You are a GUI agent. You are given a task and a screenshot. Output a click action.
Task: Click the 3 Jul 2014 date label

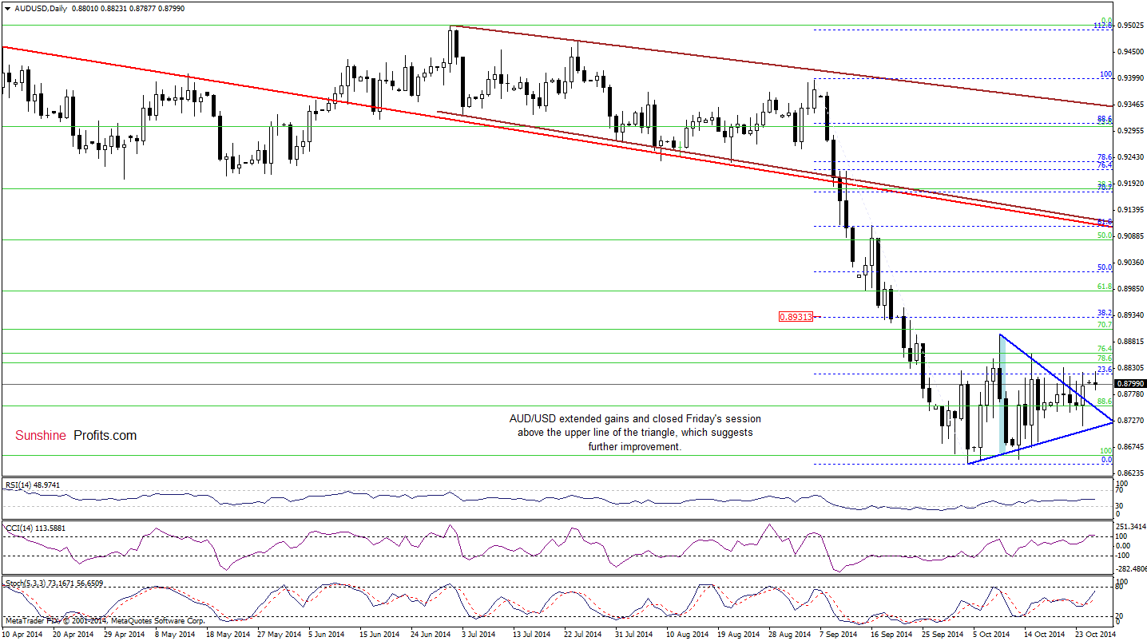pyautogui.click(x=478, y=635)
